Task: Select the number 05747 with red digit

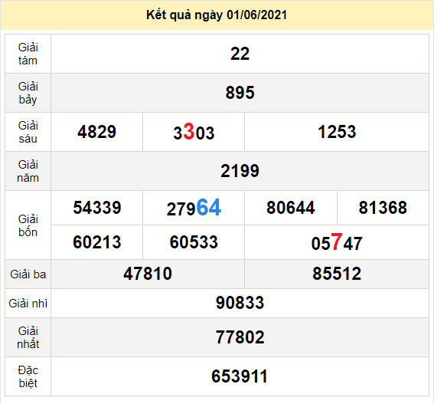Action: tap(337, 242)
